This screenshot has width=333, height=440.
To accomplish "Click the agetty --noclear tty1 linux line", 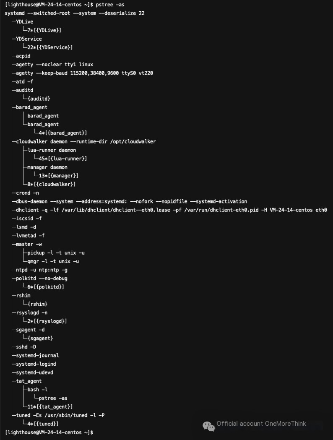I will point(55,65).
